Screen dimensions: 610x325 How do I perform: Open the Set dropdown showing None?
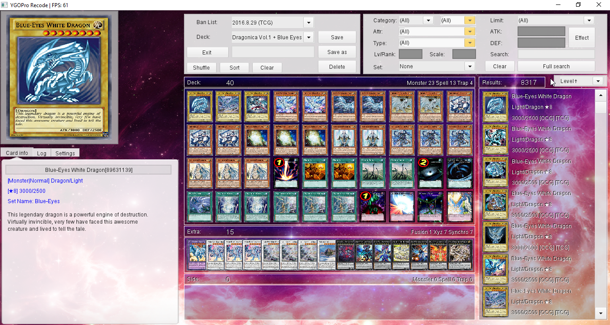[437, 67]
